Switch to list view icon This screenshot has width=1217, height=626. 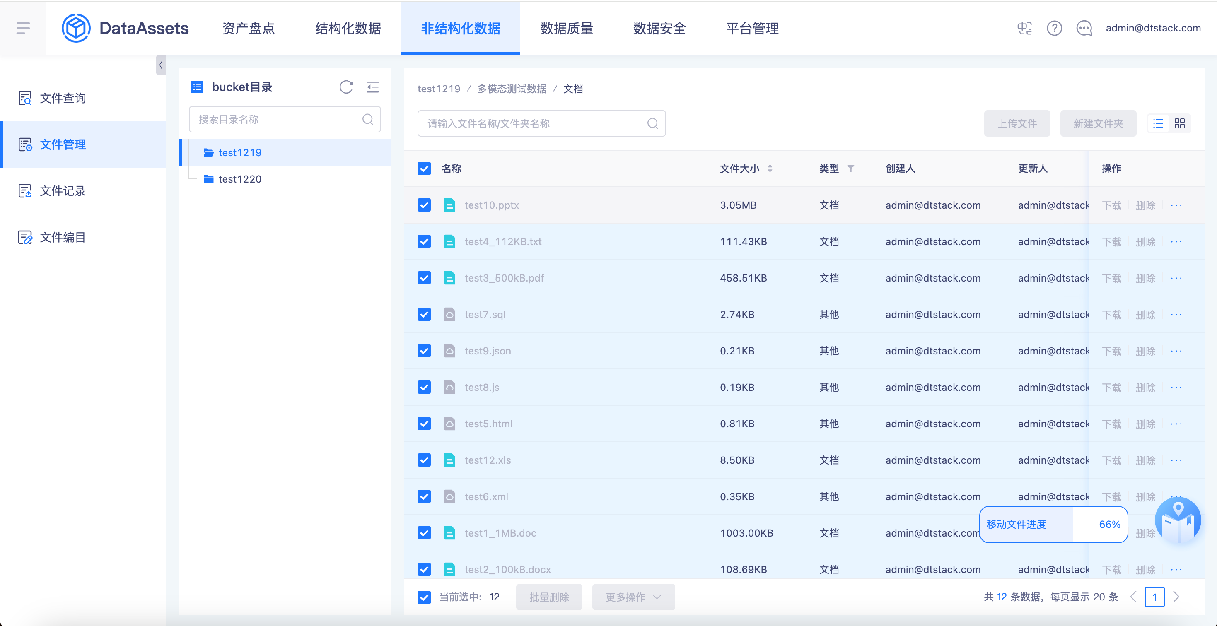(x=1158, y=123)
